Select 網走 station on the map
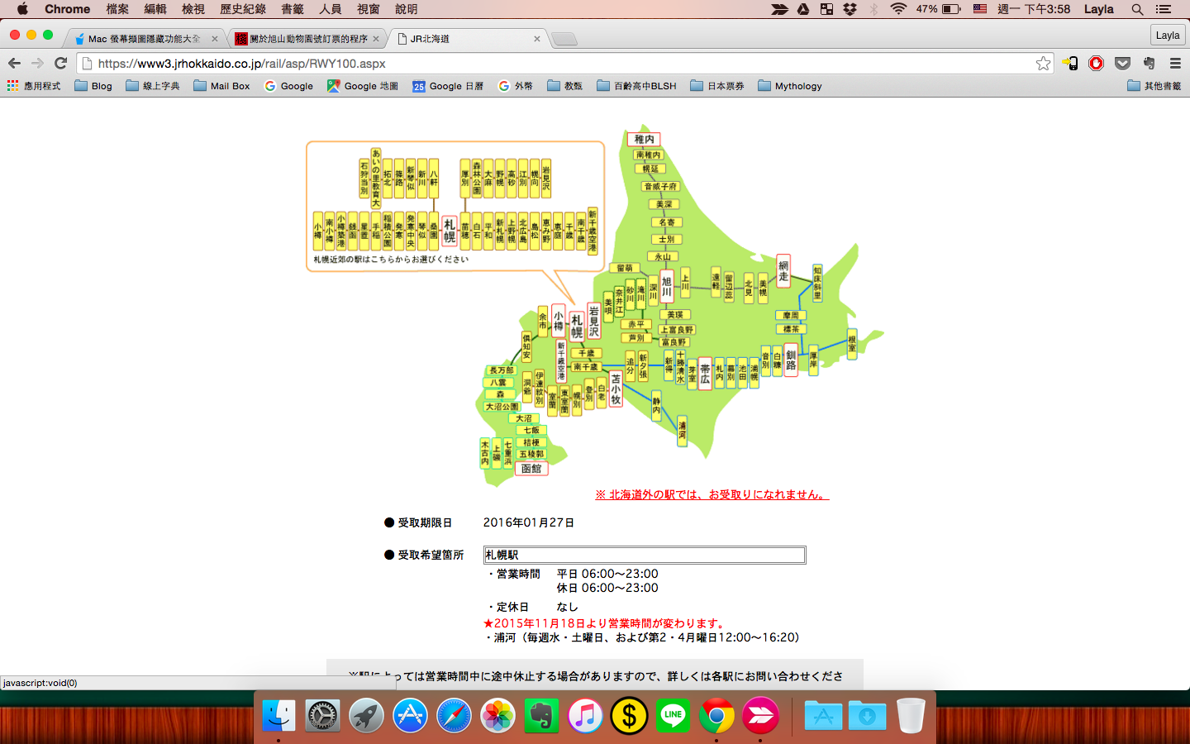This screenshot has height=744, width=1190. [783, 271]
